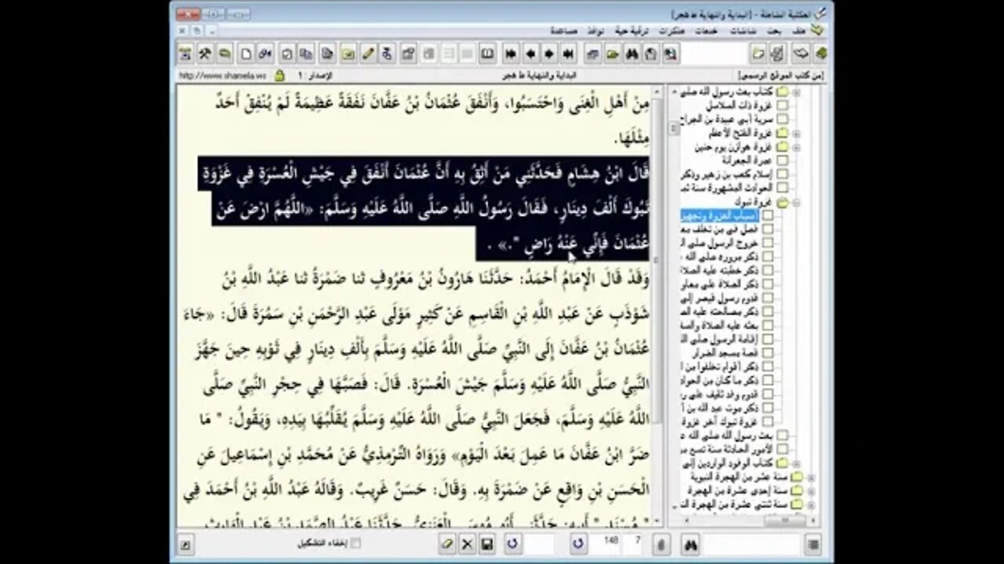Image resolution: width=1004 pixels, height=564 pixels.
Task: Expand the سنة إحدى عشرة من الهجرة node
Action: [812, 490]
